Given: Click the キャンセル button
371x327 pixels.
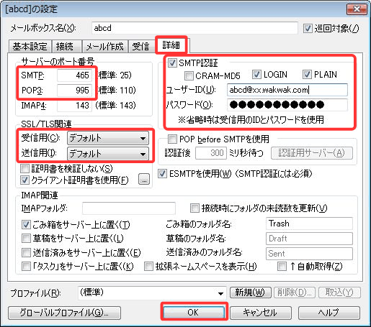Looking at the screenshot, I should tap(261, 313).
